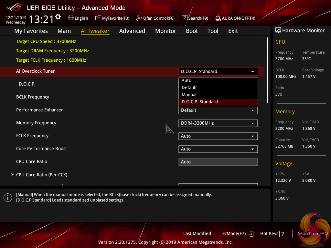
Task: Click the Hardware Monitor screen icon
Action: point(278,31)
